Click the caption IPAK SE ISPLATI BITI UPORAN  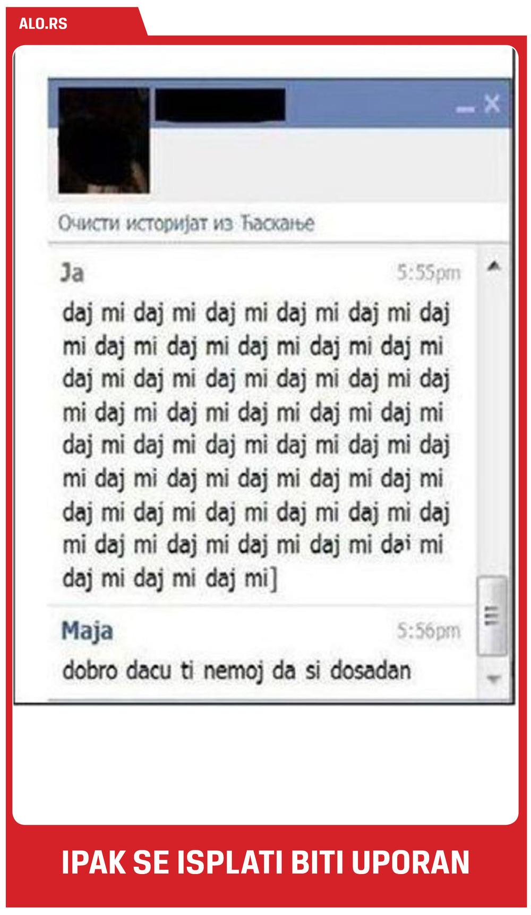coord(265,862)
